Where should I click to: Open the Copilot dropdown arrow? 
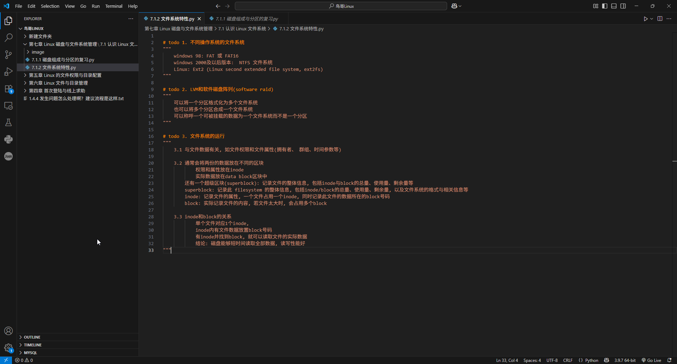coord(460,6)
